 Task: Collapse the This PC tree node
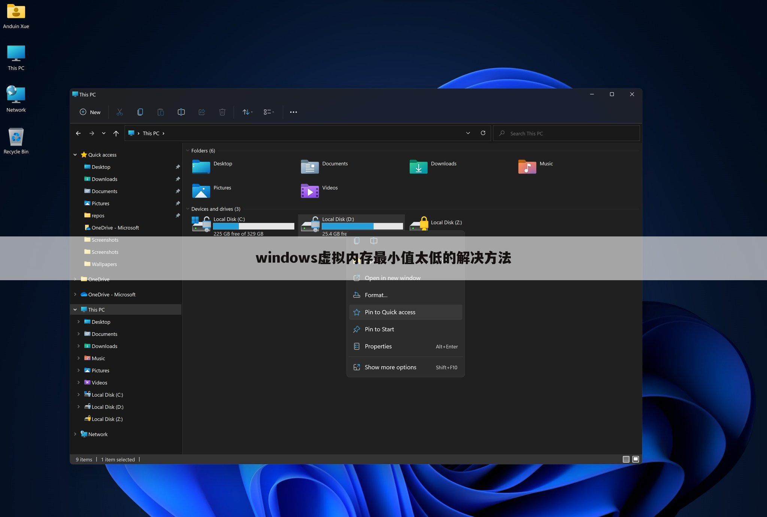coord(75,309)
